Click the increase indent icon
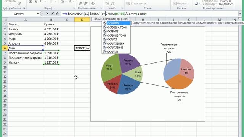244x137 pixels. tap(86, 3)
